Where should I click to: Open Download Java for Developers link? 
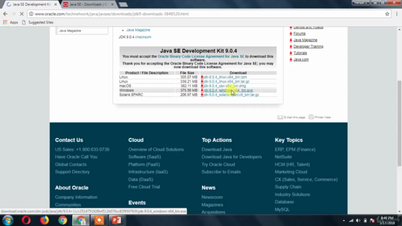pyautogui.click(x=232, y=157)
